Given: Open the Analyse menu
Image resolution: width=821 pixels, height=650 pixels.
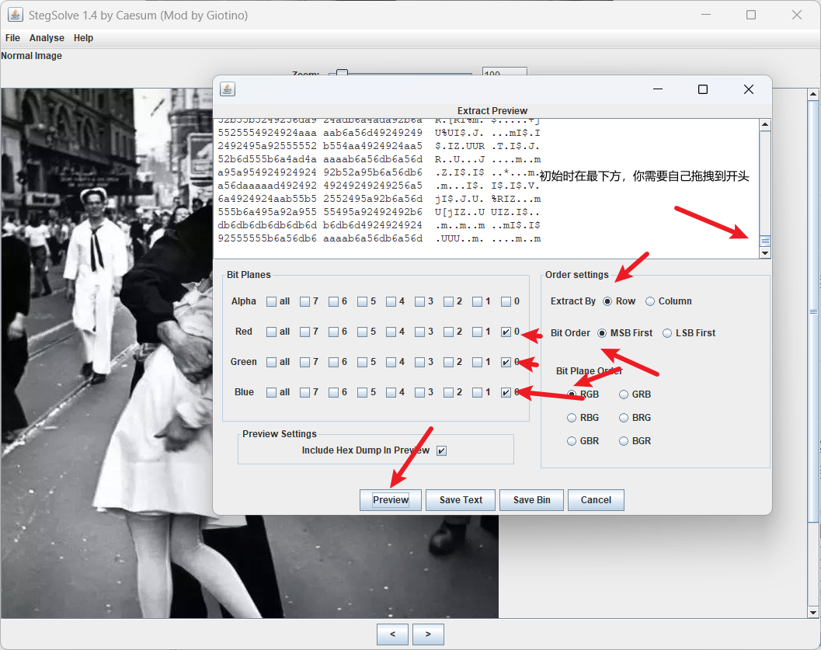Looking at the screenshot, I should 47,38.
